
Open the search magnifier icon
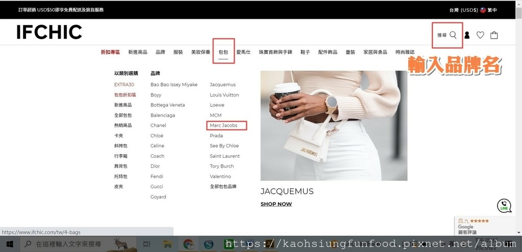pos(453,35)
